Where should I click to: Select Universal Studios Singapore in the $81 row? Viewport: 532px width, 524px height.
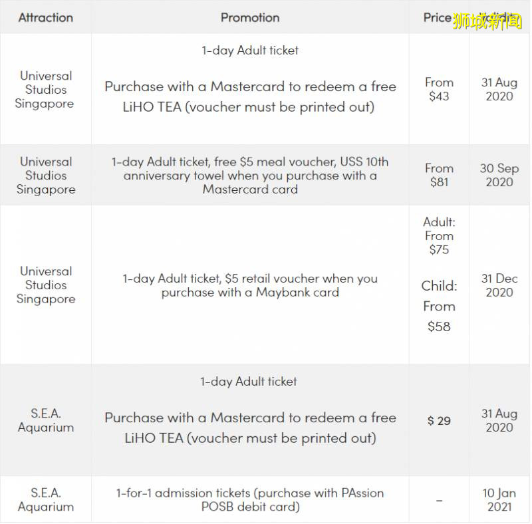point(45,176)
